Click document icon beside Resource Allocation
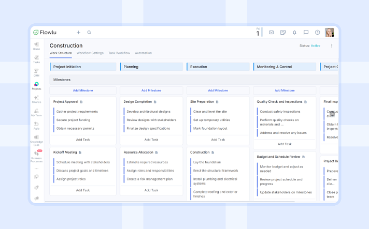Viewport: 369px width, 229px height. (x=157, y=152)
